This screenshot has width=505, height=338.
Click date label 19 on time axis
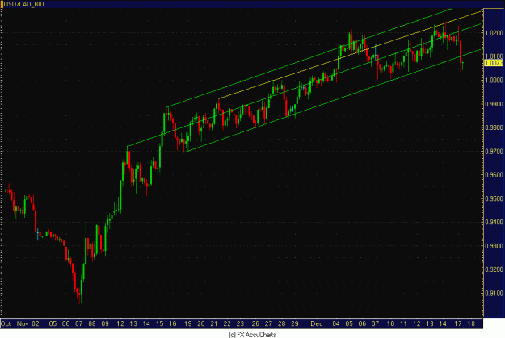(188, 323)
